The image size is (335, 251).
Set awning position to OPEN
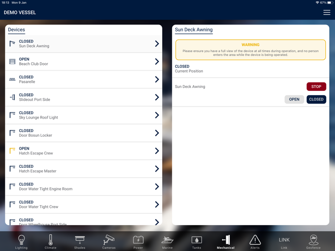pyautogui.click(x=294, y=99)
